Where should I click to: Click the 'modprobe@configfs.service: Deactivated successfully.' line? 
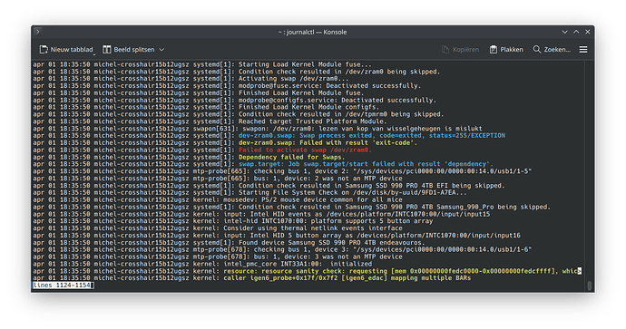[234, 100]
